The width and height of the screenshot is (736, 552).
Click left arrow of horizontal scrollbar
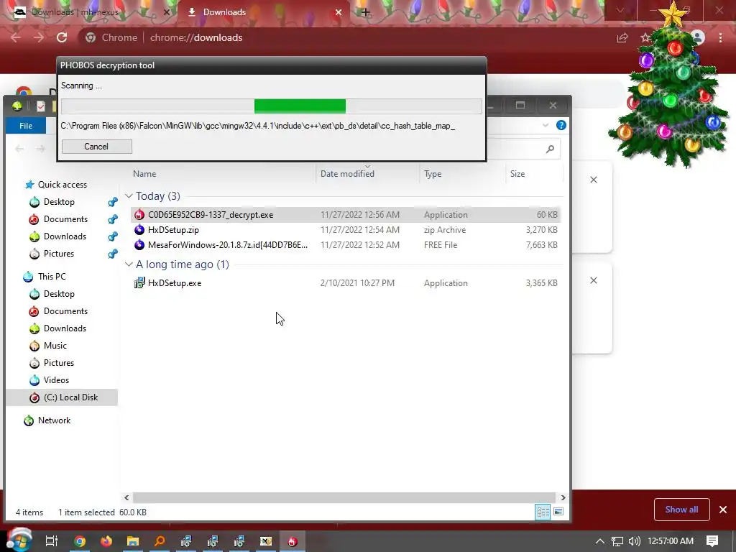tap(126, 497)
